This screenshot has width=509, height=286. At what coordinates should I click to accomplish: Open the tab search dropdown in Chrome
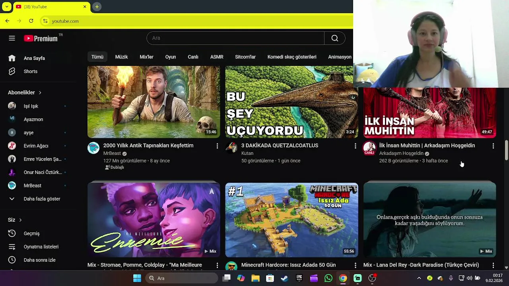pyautogui.click(x=7, y=7)
